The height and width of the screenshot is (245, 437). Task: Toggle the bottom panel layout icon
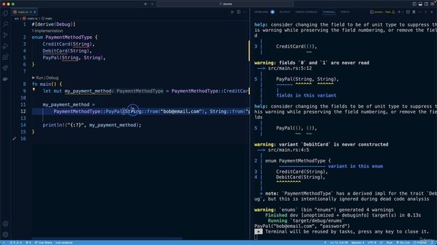421,4
